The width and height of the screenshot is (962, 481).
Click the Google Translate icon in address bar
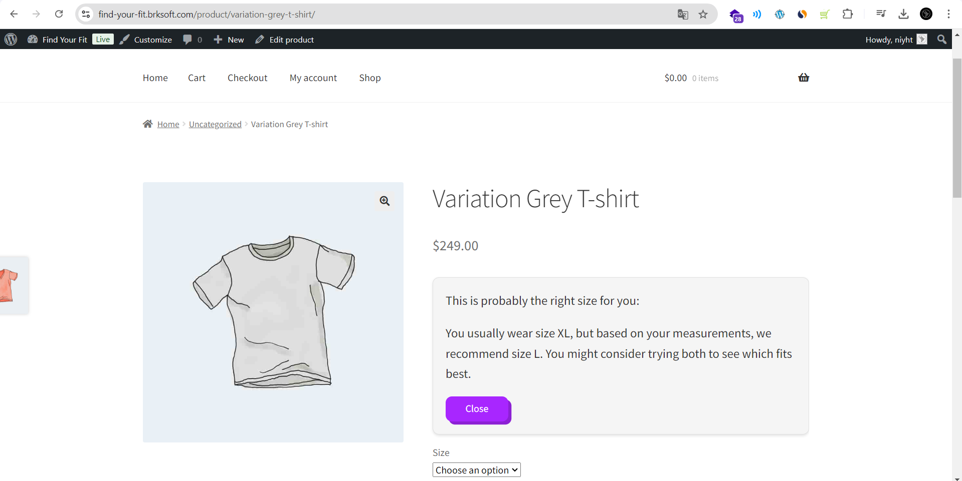pyautogui.click(x=683, y=15)
